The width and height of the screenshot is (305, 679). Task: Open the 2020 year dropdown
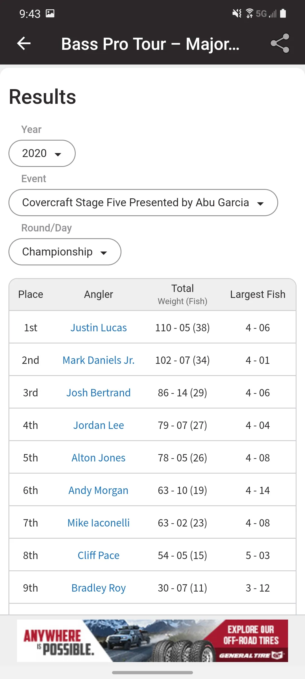coord(42,153)
